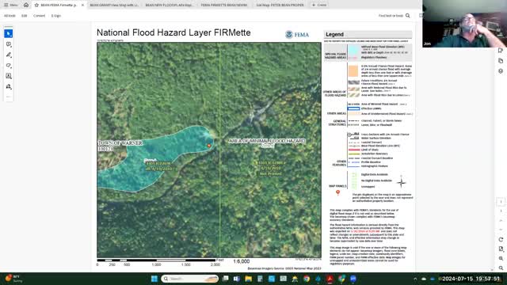Select the highlighter pen tool

[9, 55]
